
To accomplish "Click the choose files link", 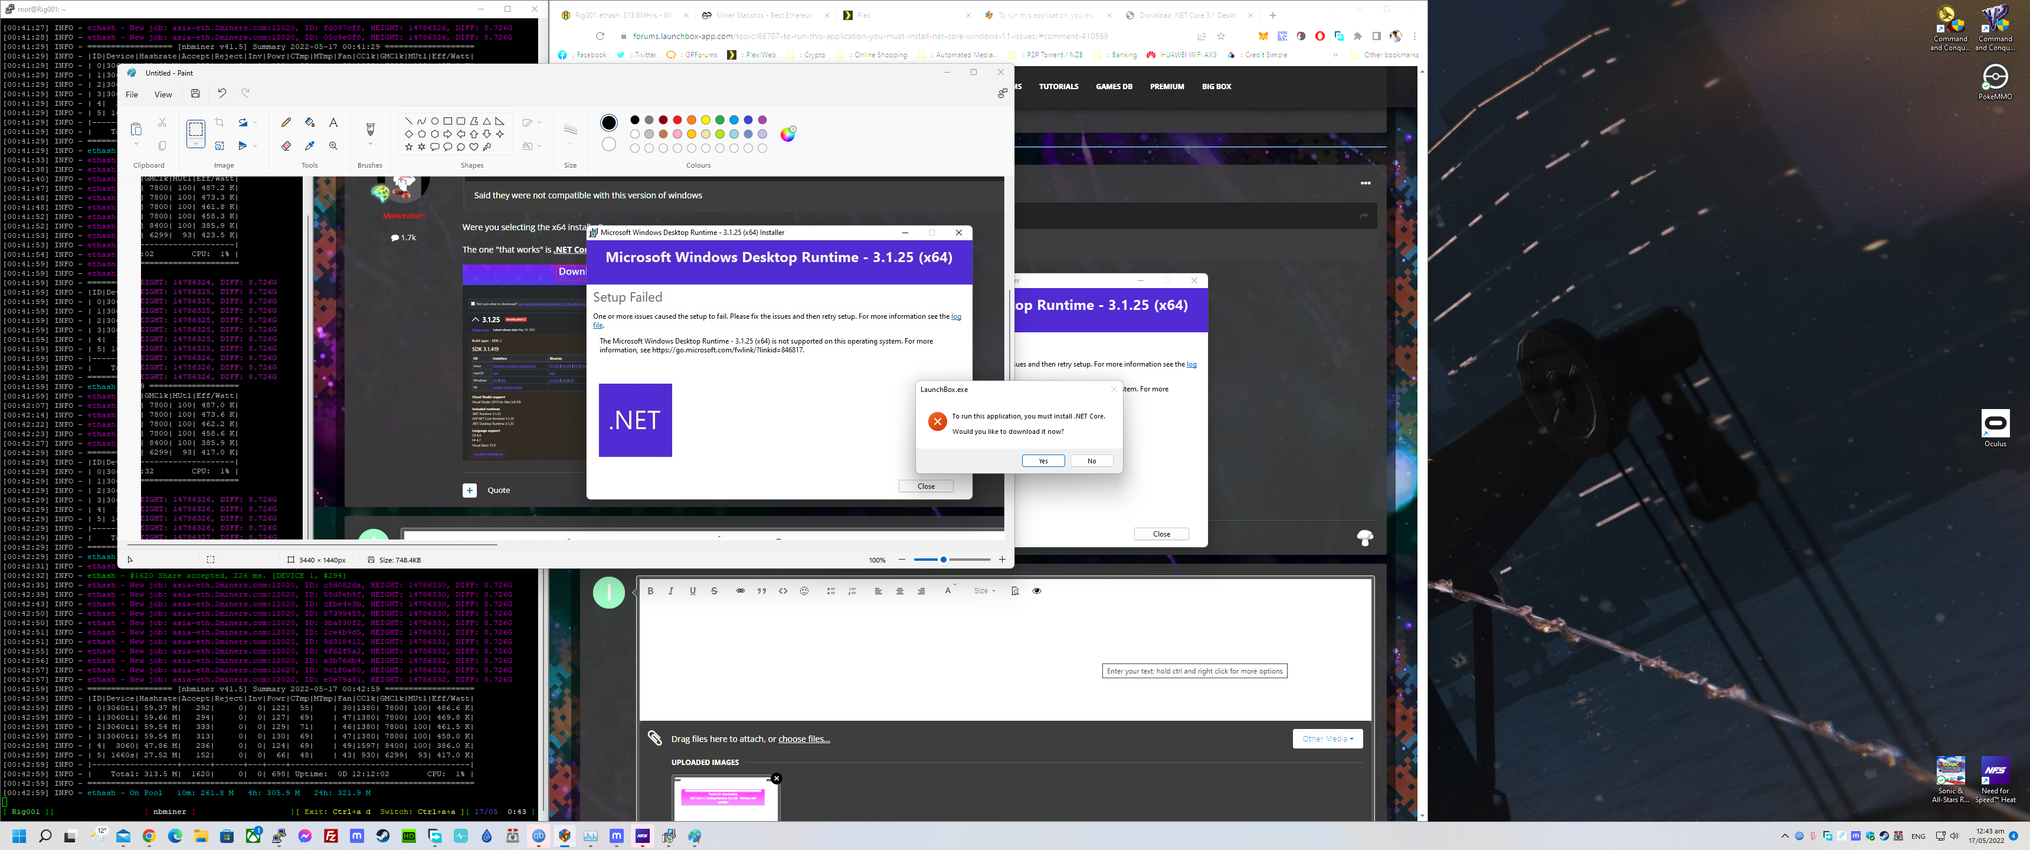I will (x=804, y=739).
